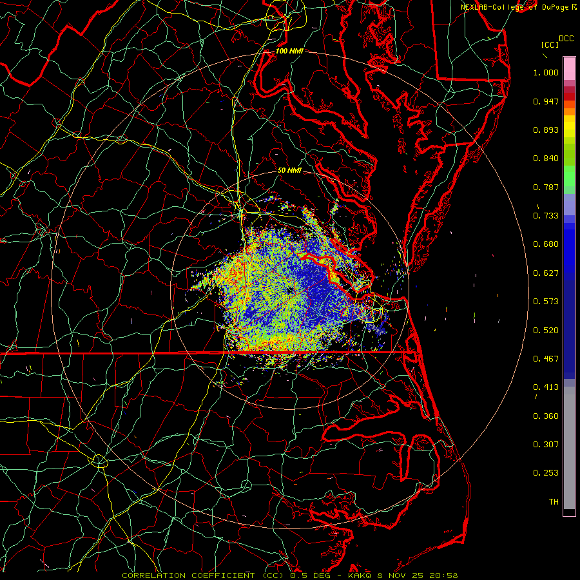Pick the black swatch at color scale bottom
This screenshot has width=580, height=580.
point(569,512)
